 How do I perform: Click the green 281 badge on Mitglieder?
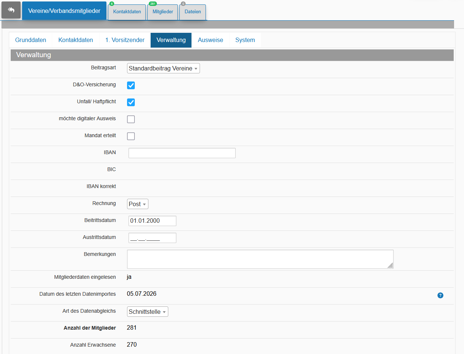coord(153,4)
